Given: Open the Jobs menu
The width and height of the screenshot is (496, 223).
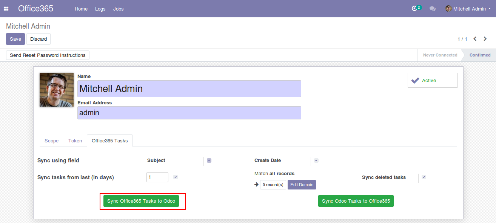Looking at the screenshot, I should [x=118, y=9].
